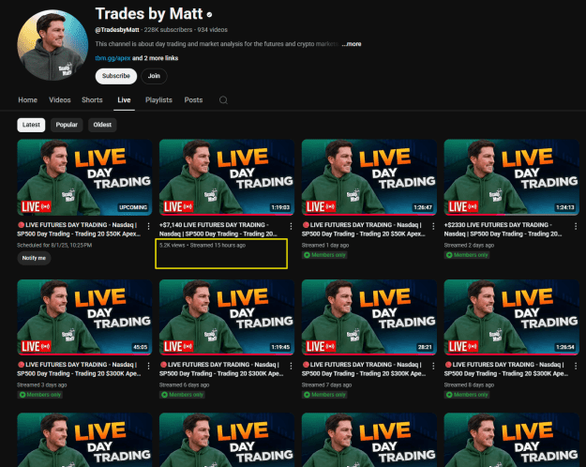Click the Trades by Matt channel avatar
The width and height of the screenshot is (586, 467).
point(53,45)
